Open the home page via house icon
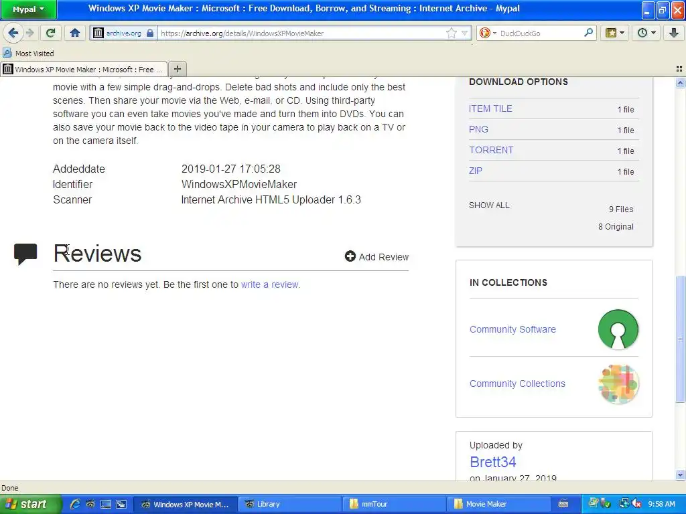This screenshot has width=686, height=514. click(x=75, y=33)
